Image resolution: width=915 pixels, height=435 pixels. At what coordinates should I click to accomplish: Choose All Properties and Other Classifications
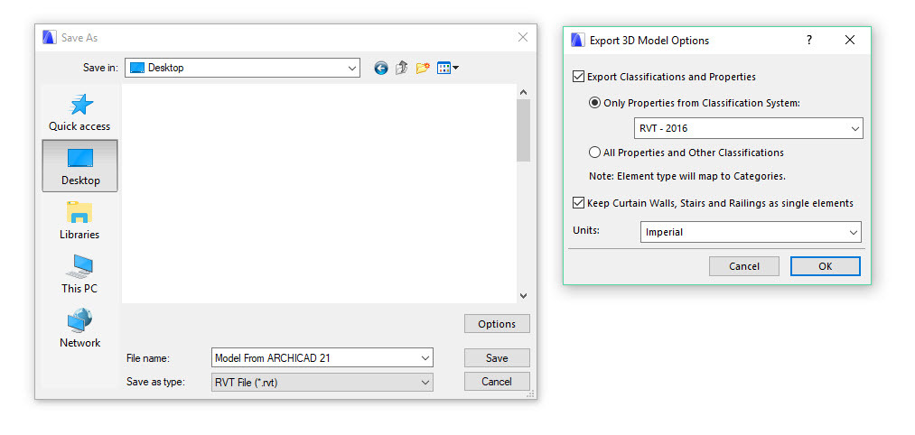pyautogui.click(x=594, y=153)
